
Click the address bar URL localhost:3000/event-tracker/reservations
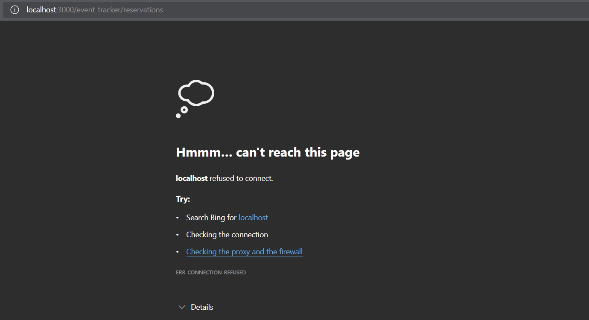click(95, 10)
